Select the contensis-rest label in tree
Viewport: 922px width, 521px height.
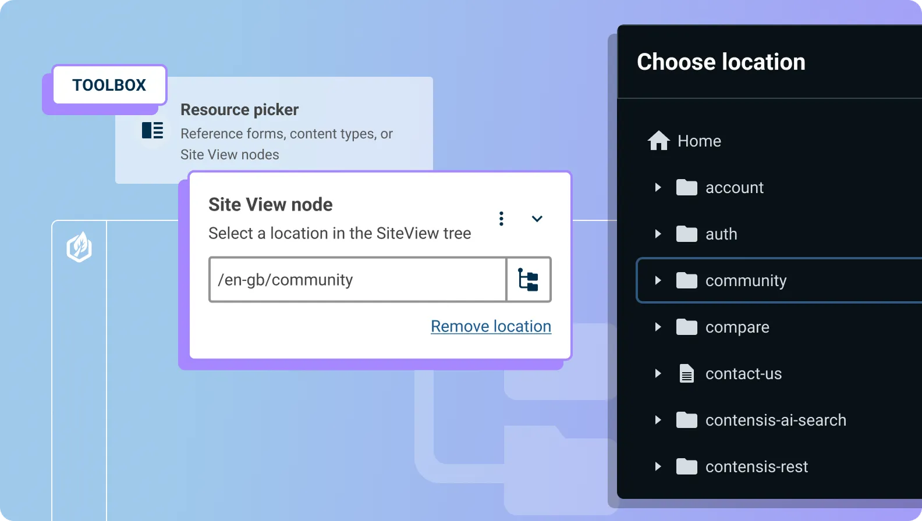(x=757, y=466)
